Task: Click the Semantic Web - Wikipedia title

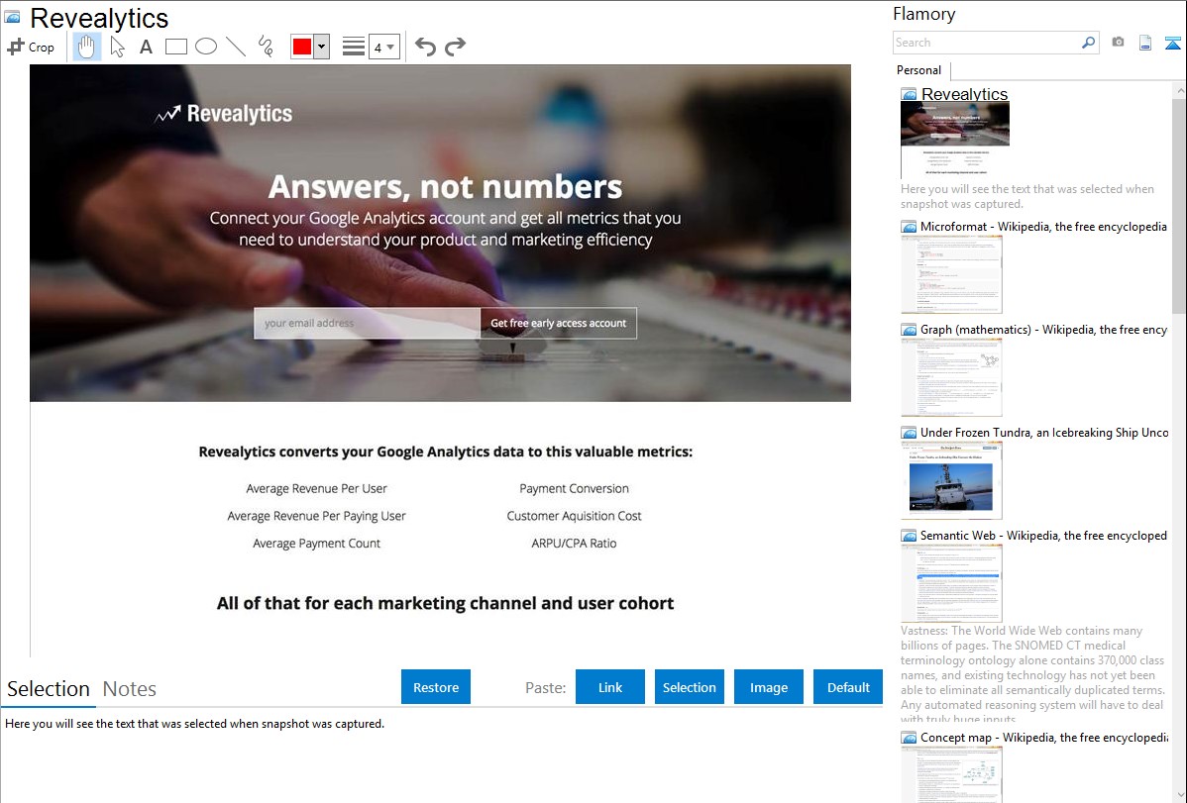Action: pos(1043,535)
